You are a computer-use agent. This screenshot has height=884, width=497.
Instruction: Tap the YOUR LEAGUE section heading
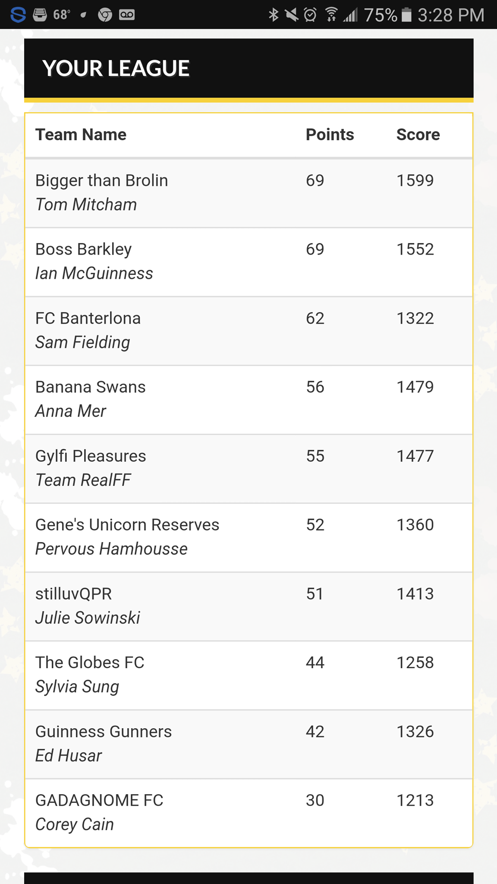click(x=116, y=68)
